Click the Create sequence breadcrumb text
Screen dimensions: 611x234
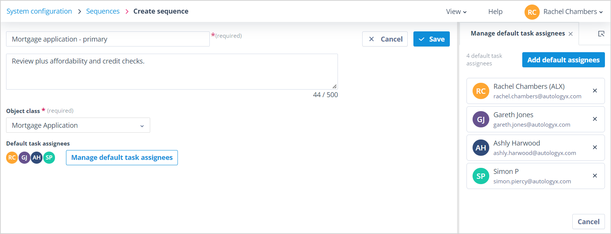coord(161,11)
